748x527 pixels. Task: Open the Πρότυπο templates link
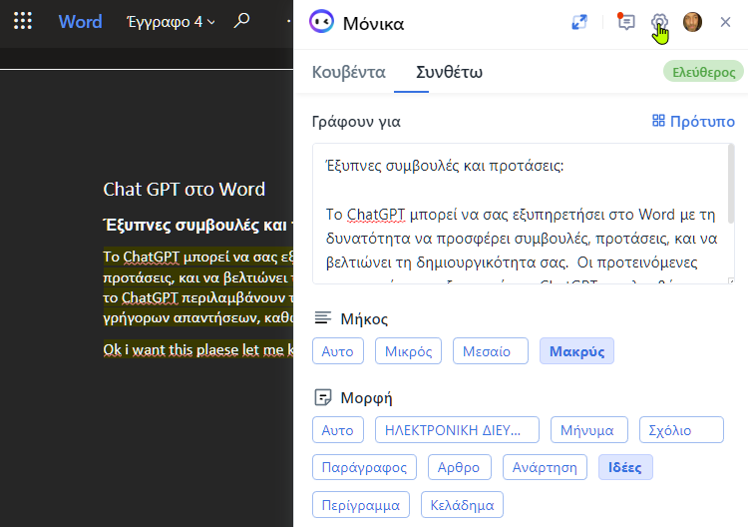(x=693, y=121)
